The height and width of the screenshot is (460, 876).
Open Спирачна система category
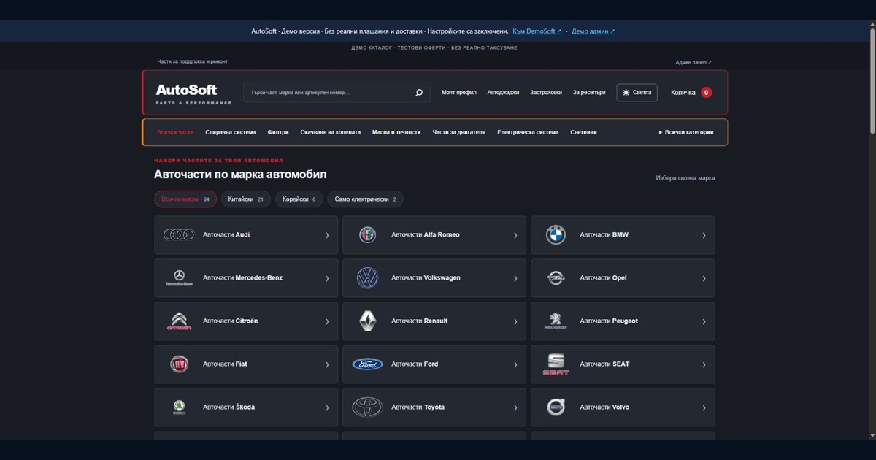click(231, 132)
